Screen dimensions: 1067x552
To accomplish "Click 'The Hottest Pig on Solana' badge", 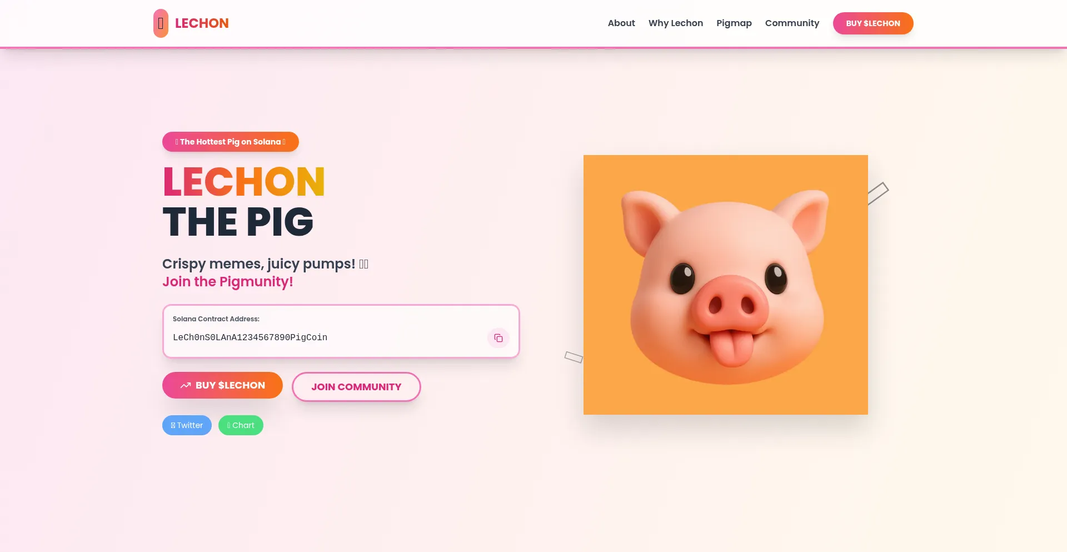I will point(231,142).
